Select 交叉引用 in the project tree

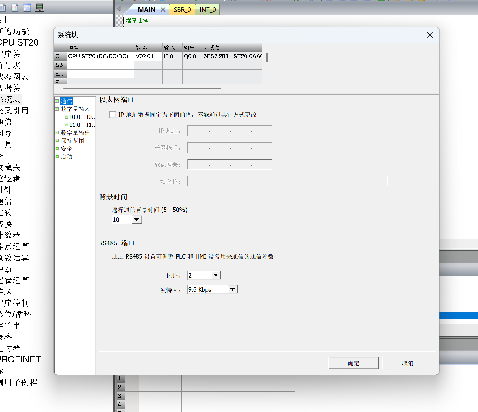pos(14,110)
